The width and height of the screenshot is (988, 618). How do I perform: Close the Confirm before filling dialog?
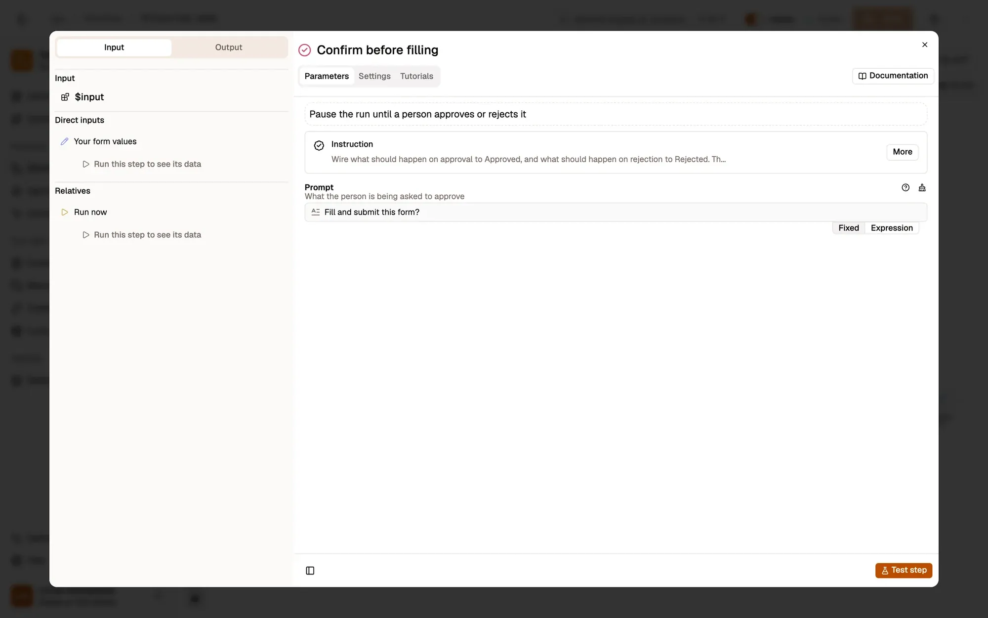(x=925, y=44)
